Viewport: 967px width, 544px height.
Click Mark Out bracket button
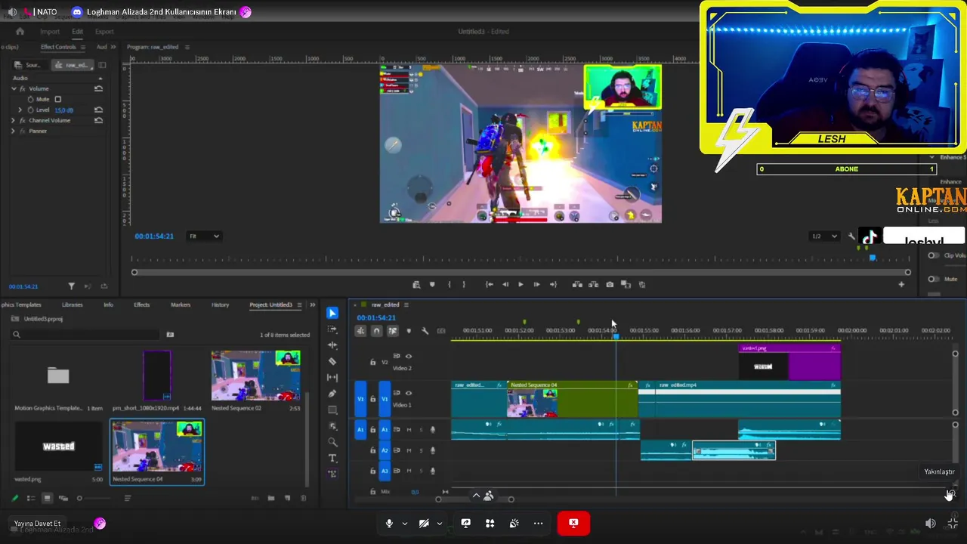464,285
